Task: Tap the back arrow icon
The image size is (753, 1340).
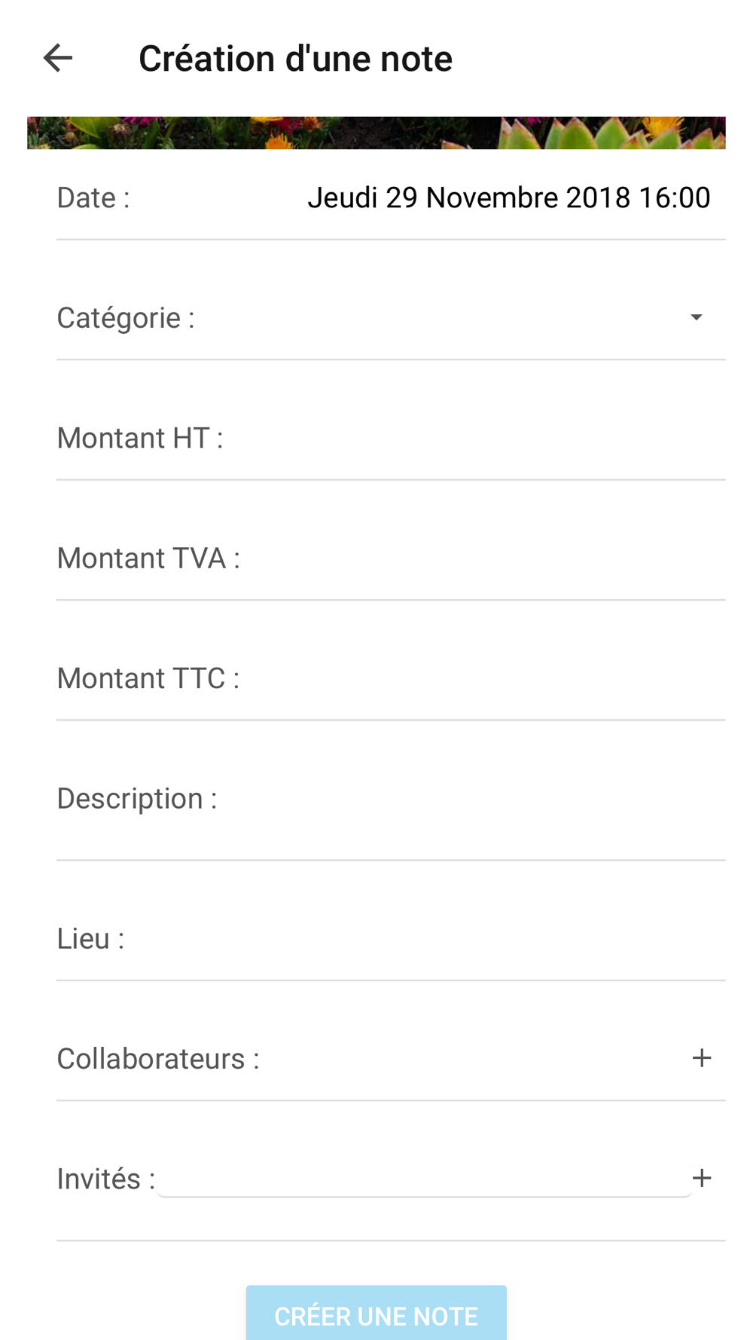Action: point(58,58)
